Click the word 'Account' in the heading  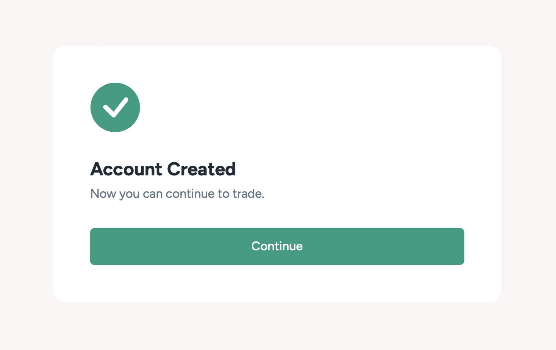tap(126, 169)
